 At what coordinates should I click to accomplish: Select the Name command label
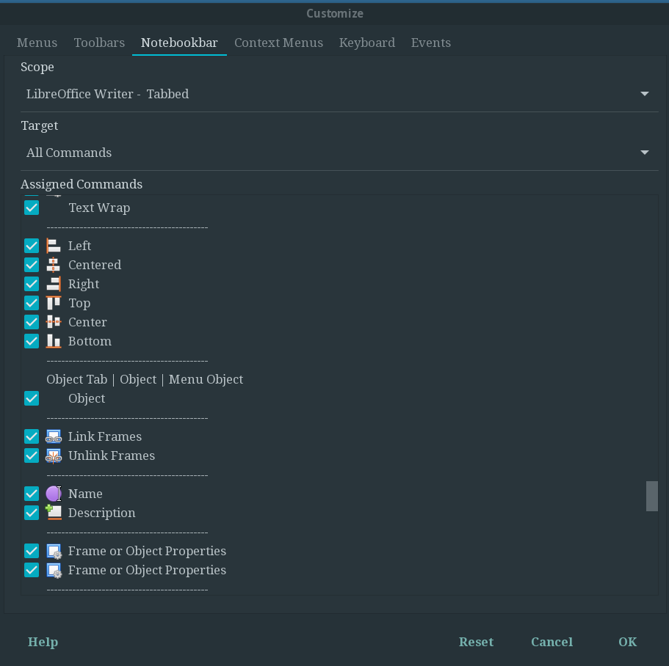point(85,494)
